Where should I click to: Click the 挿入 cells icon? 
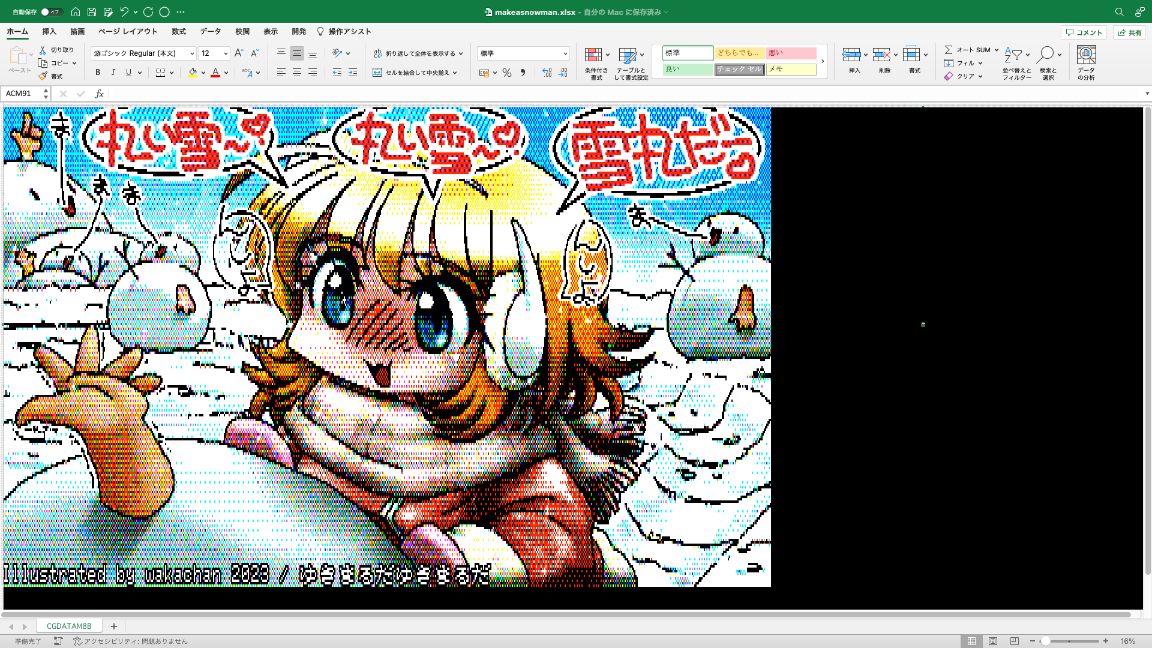coord(851,55)
